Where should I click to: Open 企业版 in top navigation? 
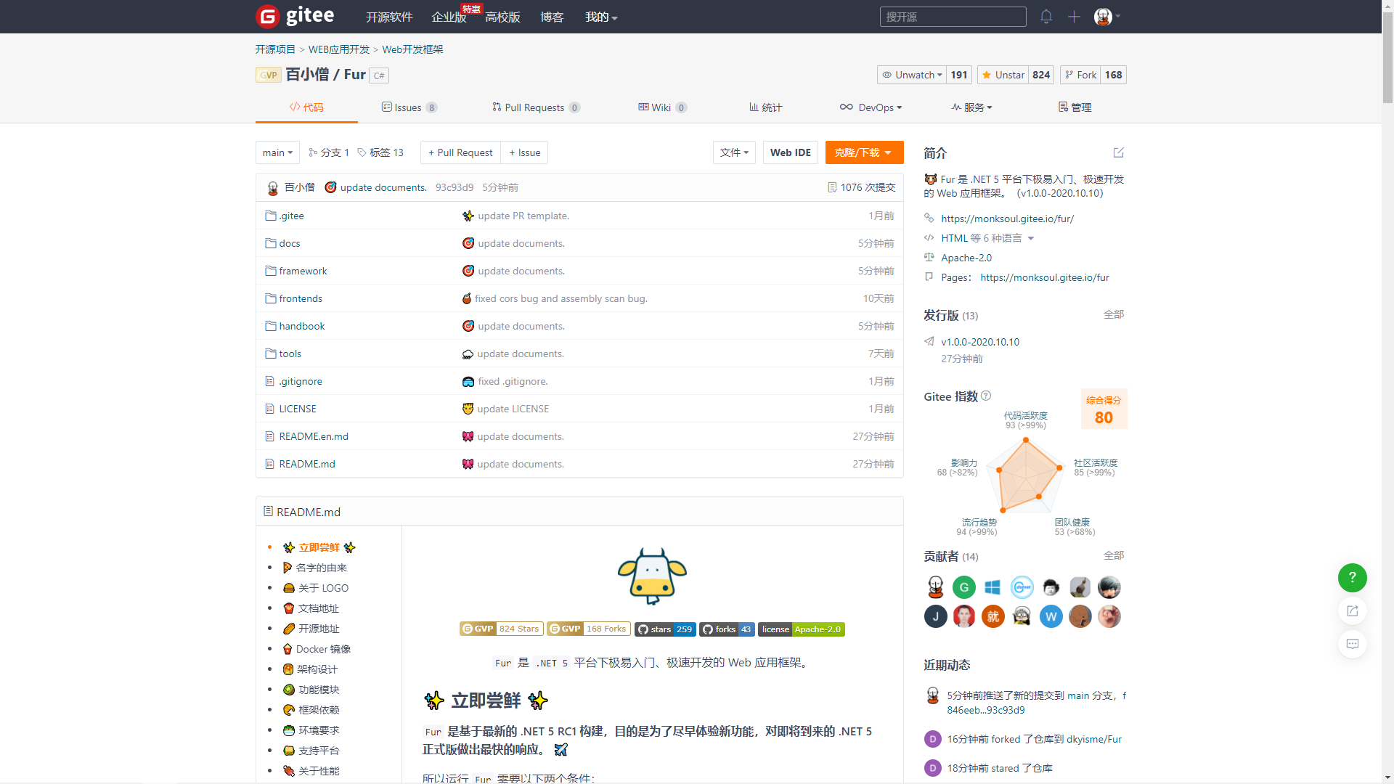click(x=449, y=17)
